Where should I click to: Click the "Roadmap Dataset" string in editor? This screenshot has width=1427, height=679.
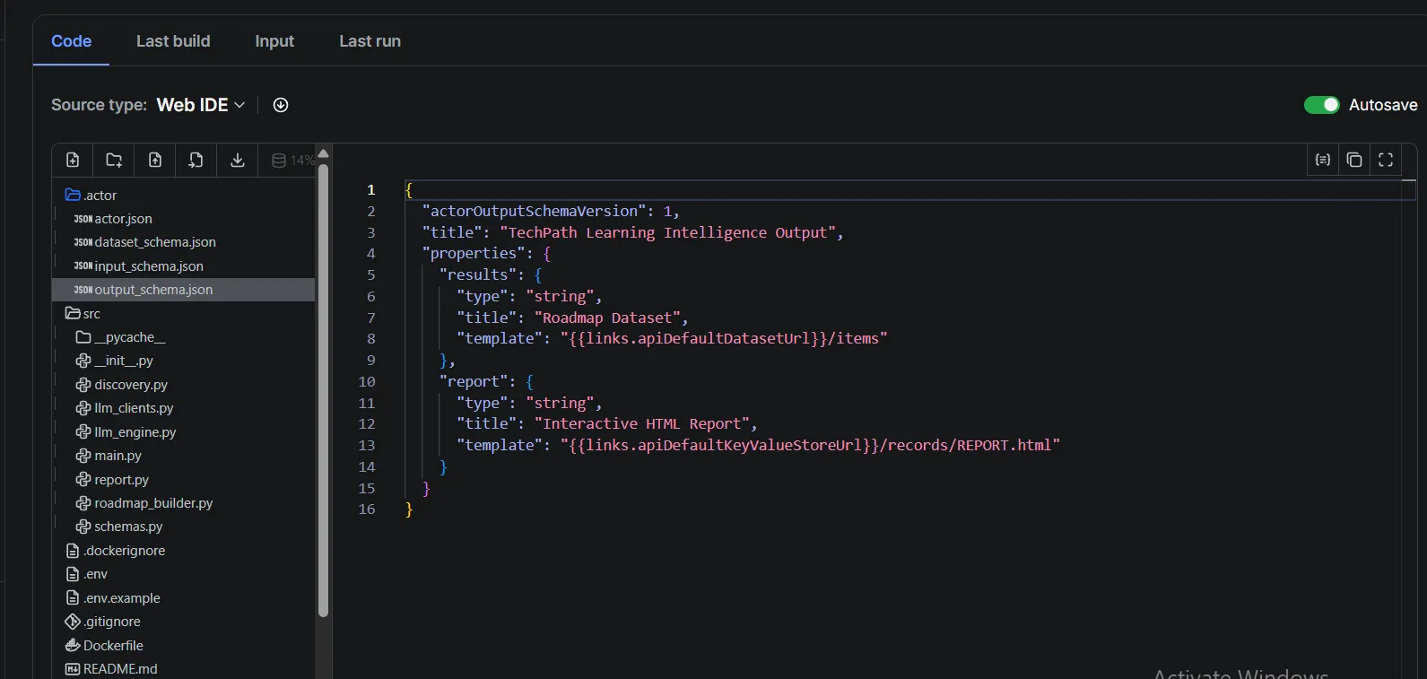611,318
